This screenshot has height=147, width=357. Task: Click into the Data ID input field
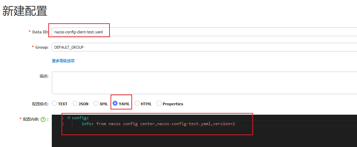pos(209,32)
